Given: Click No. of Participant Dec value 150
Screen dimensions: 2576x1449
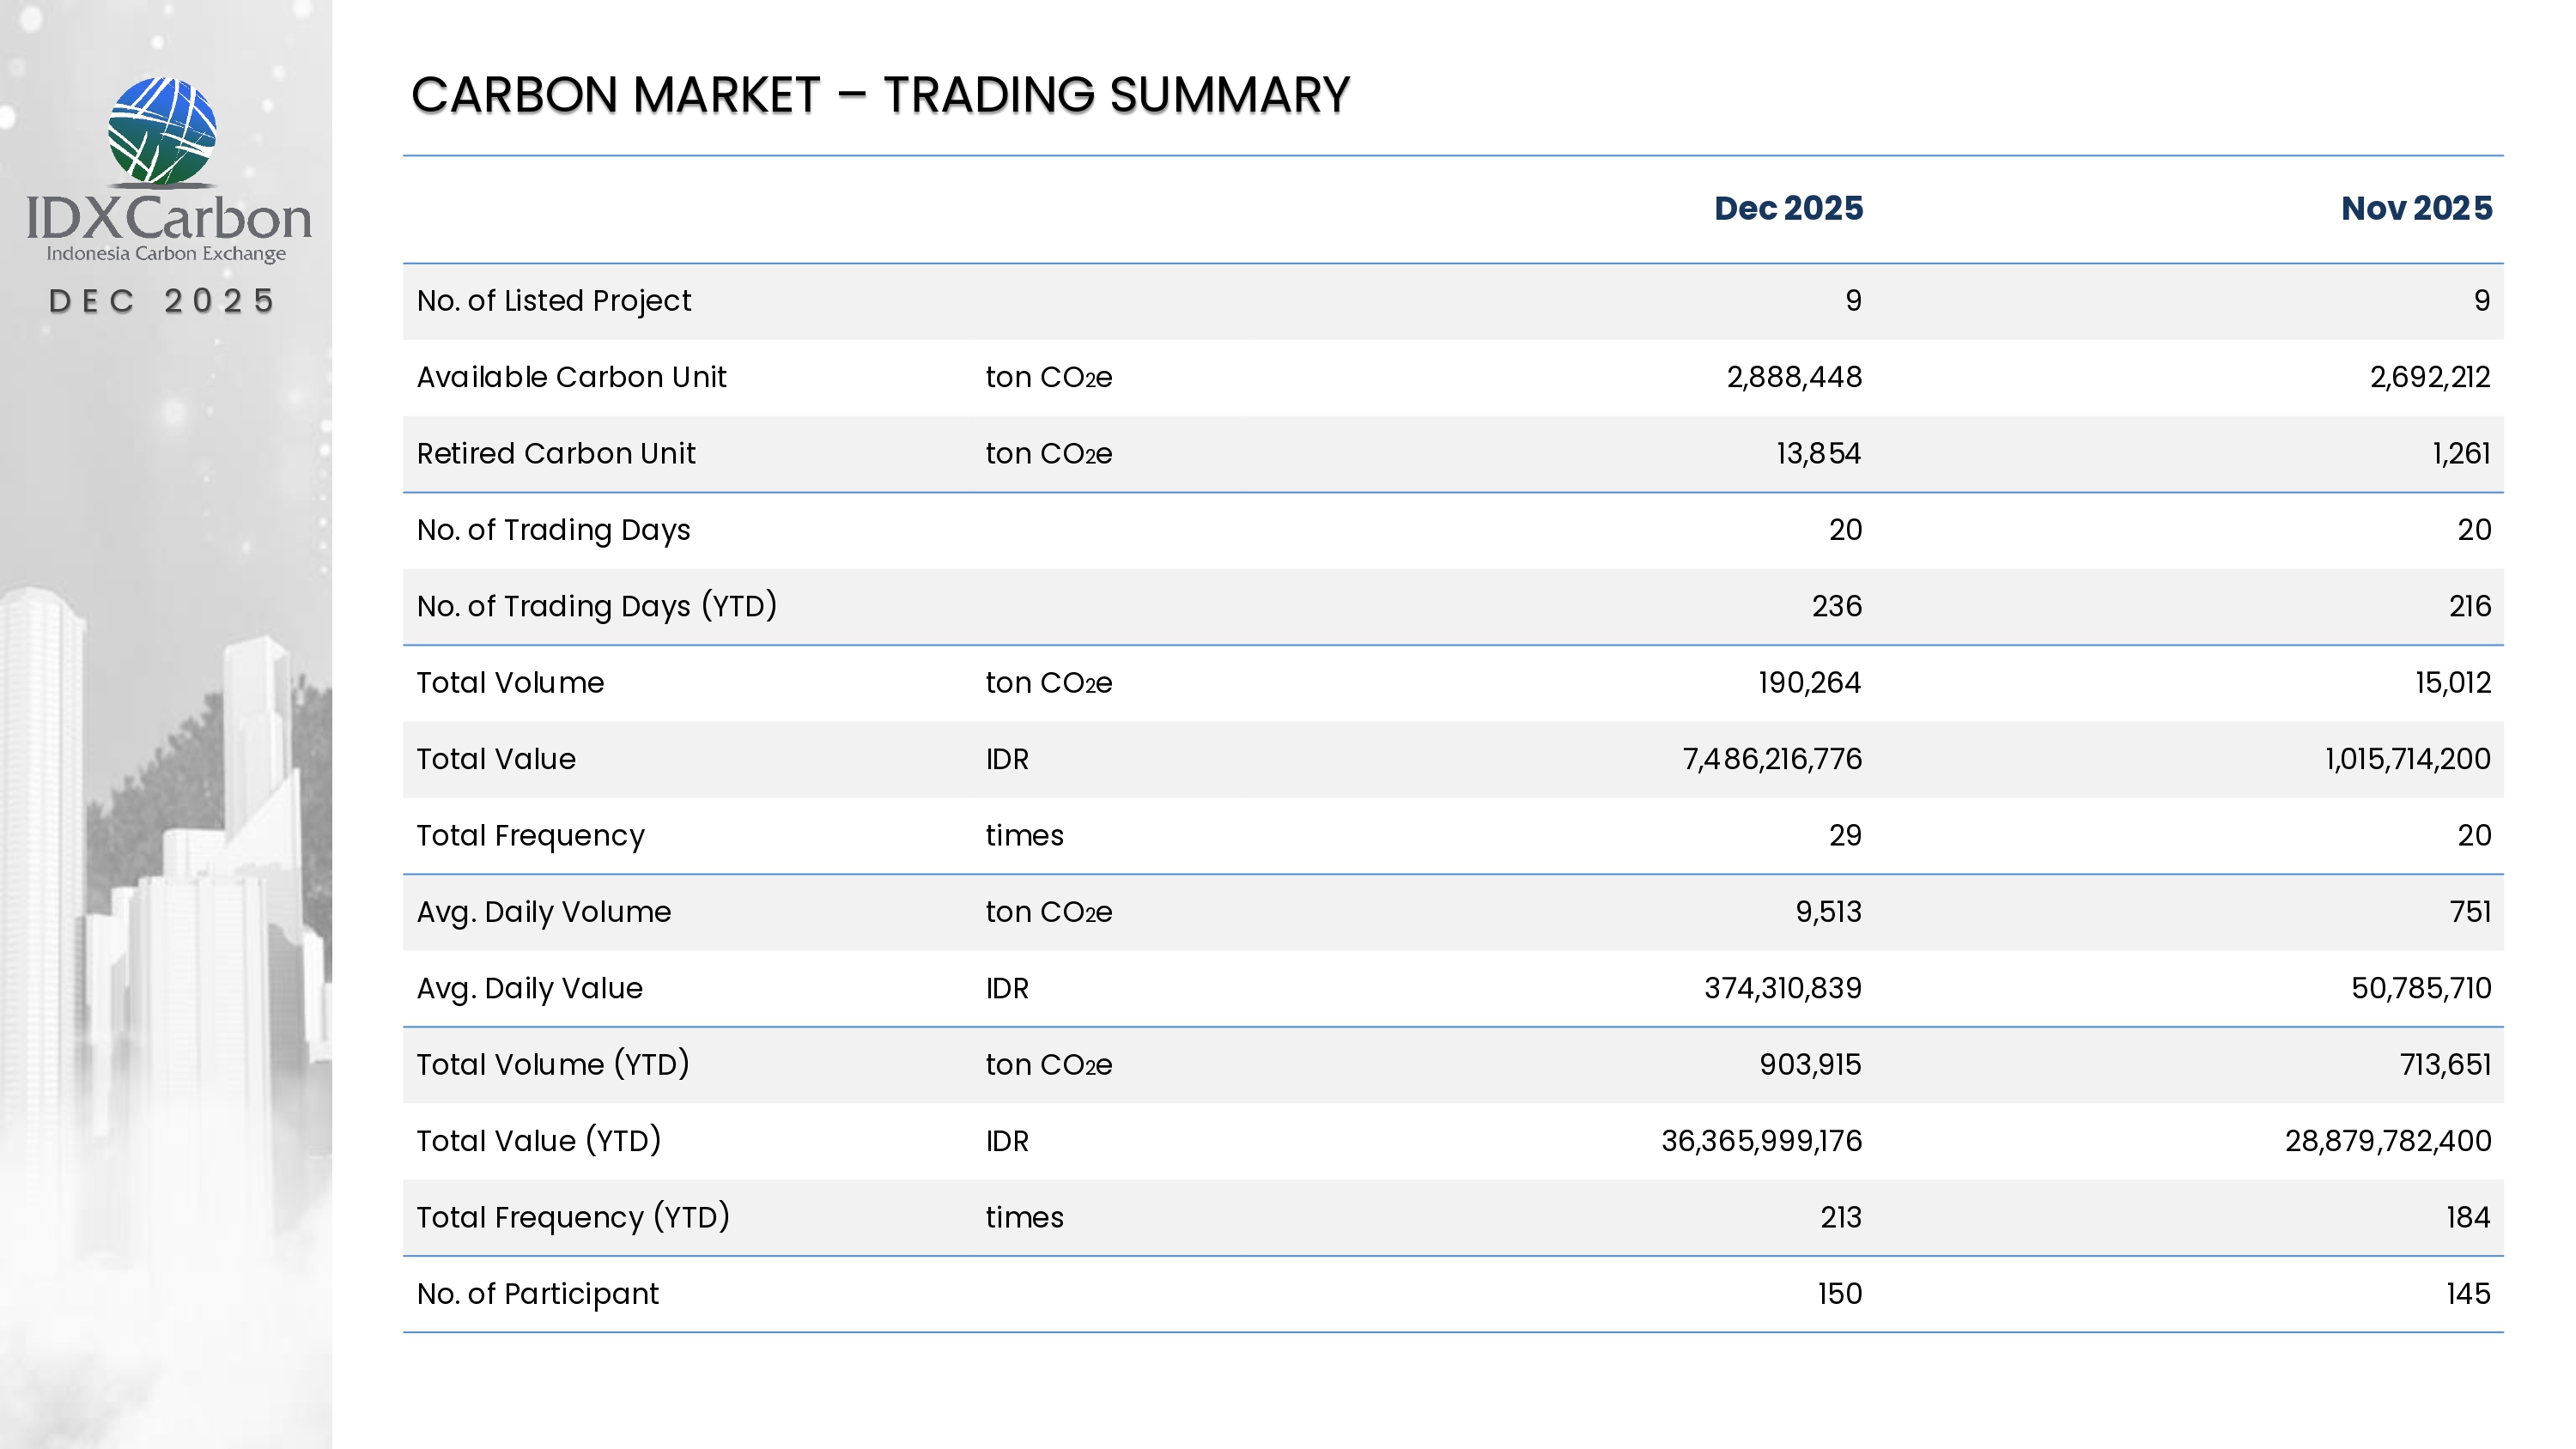Looking at the screenshot, I should click(1839, 1294).
